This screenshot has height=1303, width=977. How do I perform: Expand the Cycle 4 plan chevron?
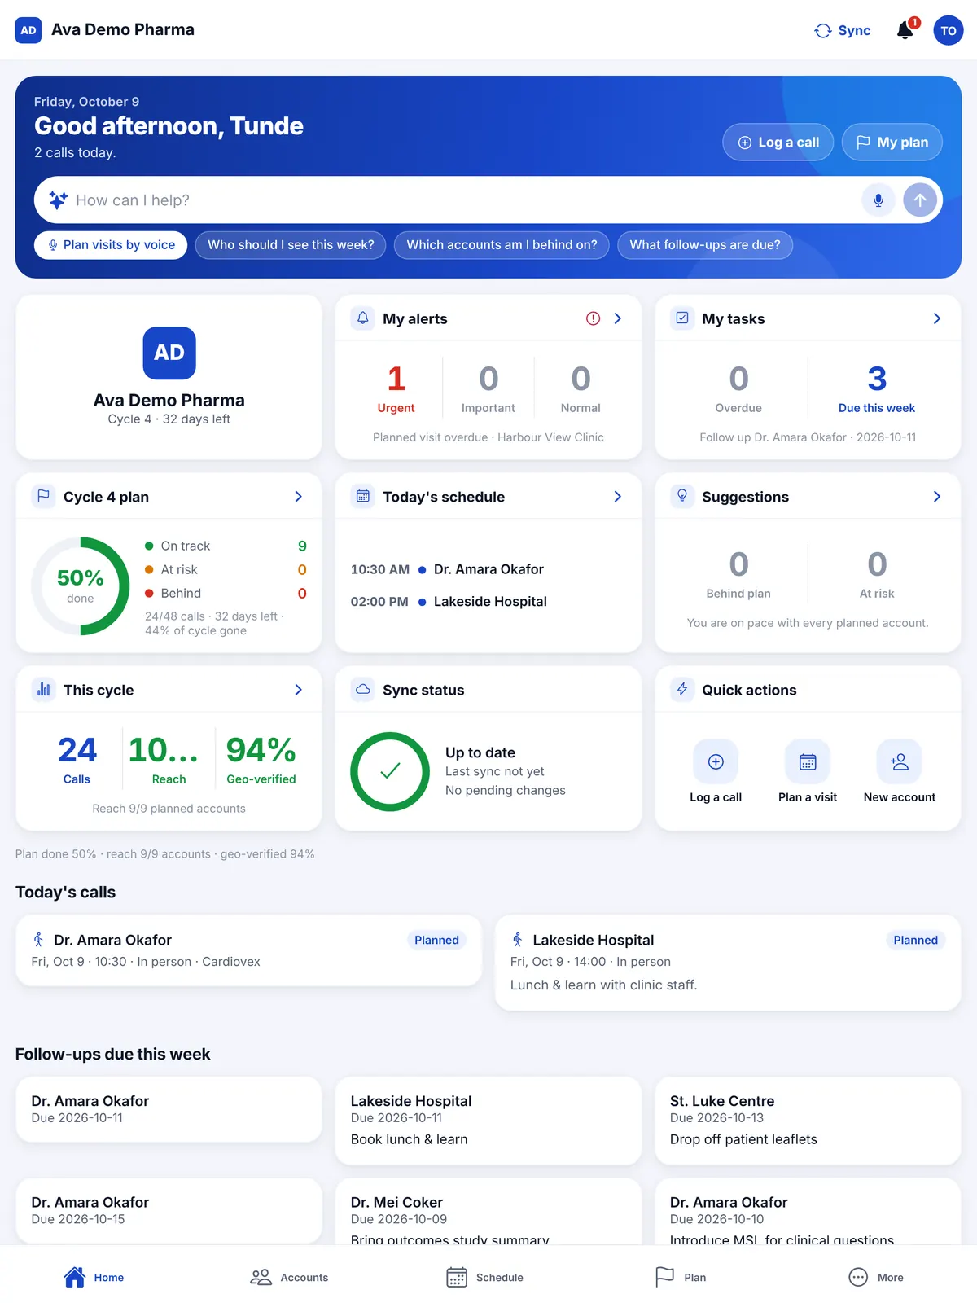(x=299, y=497)
